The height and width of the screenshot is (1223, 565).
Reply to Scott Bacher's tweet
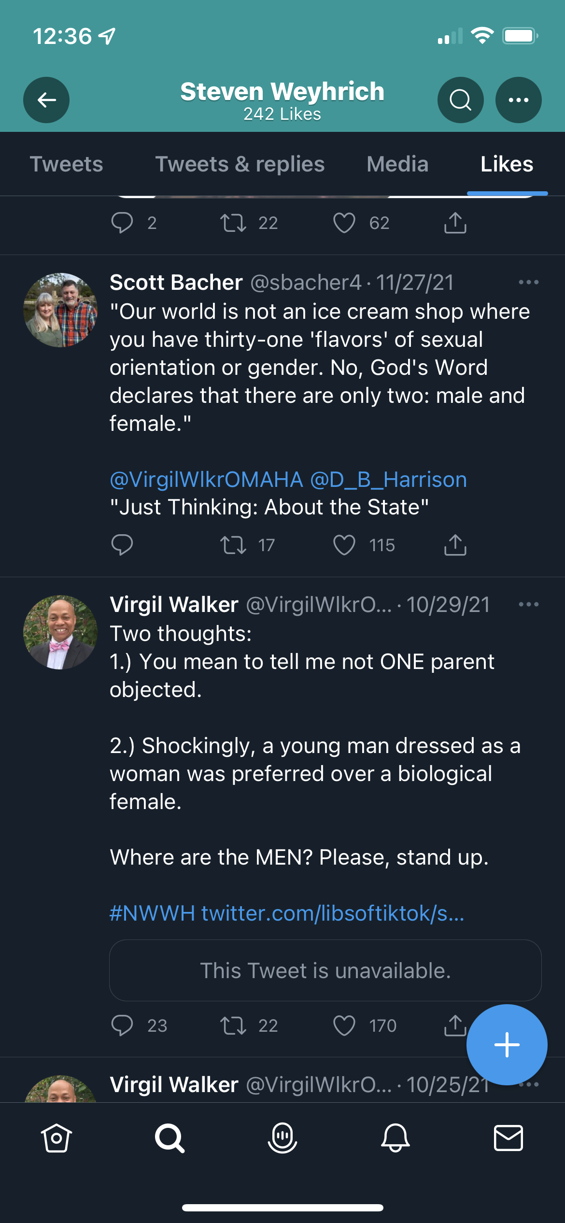122,545
